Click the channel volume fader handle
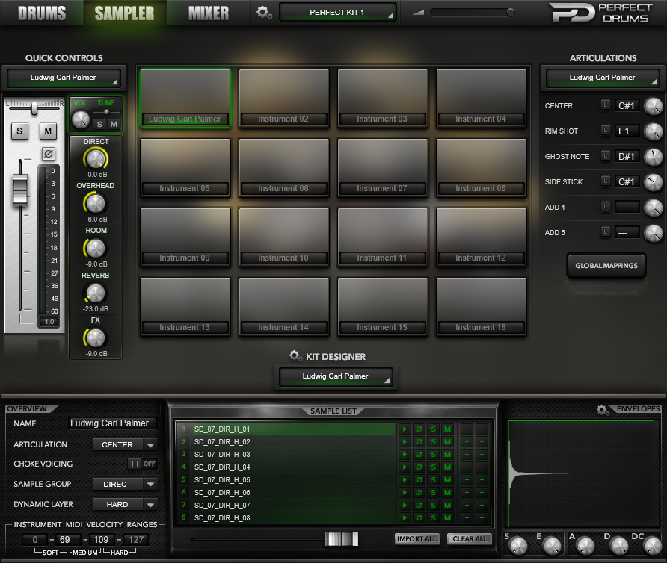This screenshot has height=563, width=667. coord(20,190)
